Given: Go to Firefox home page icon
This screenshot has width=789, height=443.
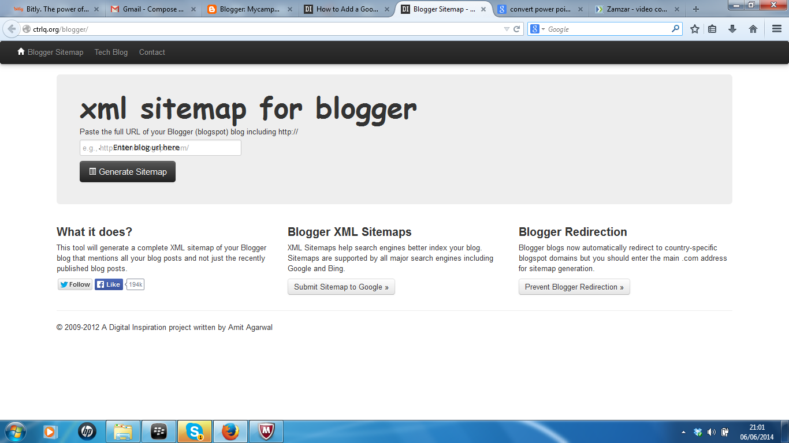Looking at the screenshot, I should tap(753, 29).
